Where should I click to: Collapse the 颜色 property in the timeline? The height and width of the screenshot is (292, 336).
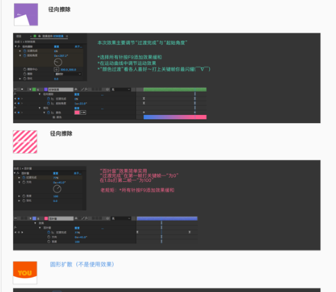44,113
